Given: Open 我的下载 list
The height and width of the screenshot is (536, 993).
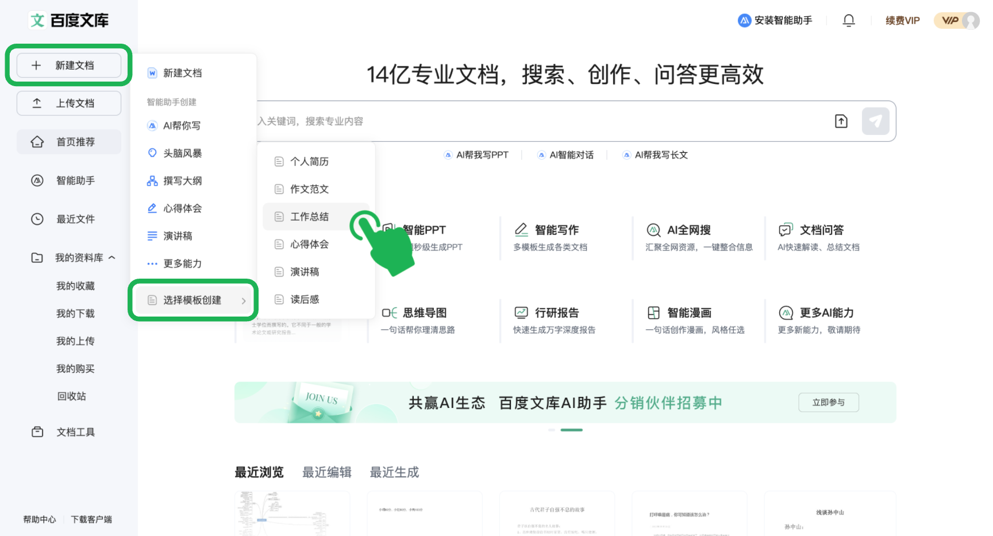Looking at the screenshot, I should (x=75, y=314).
